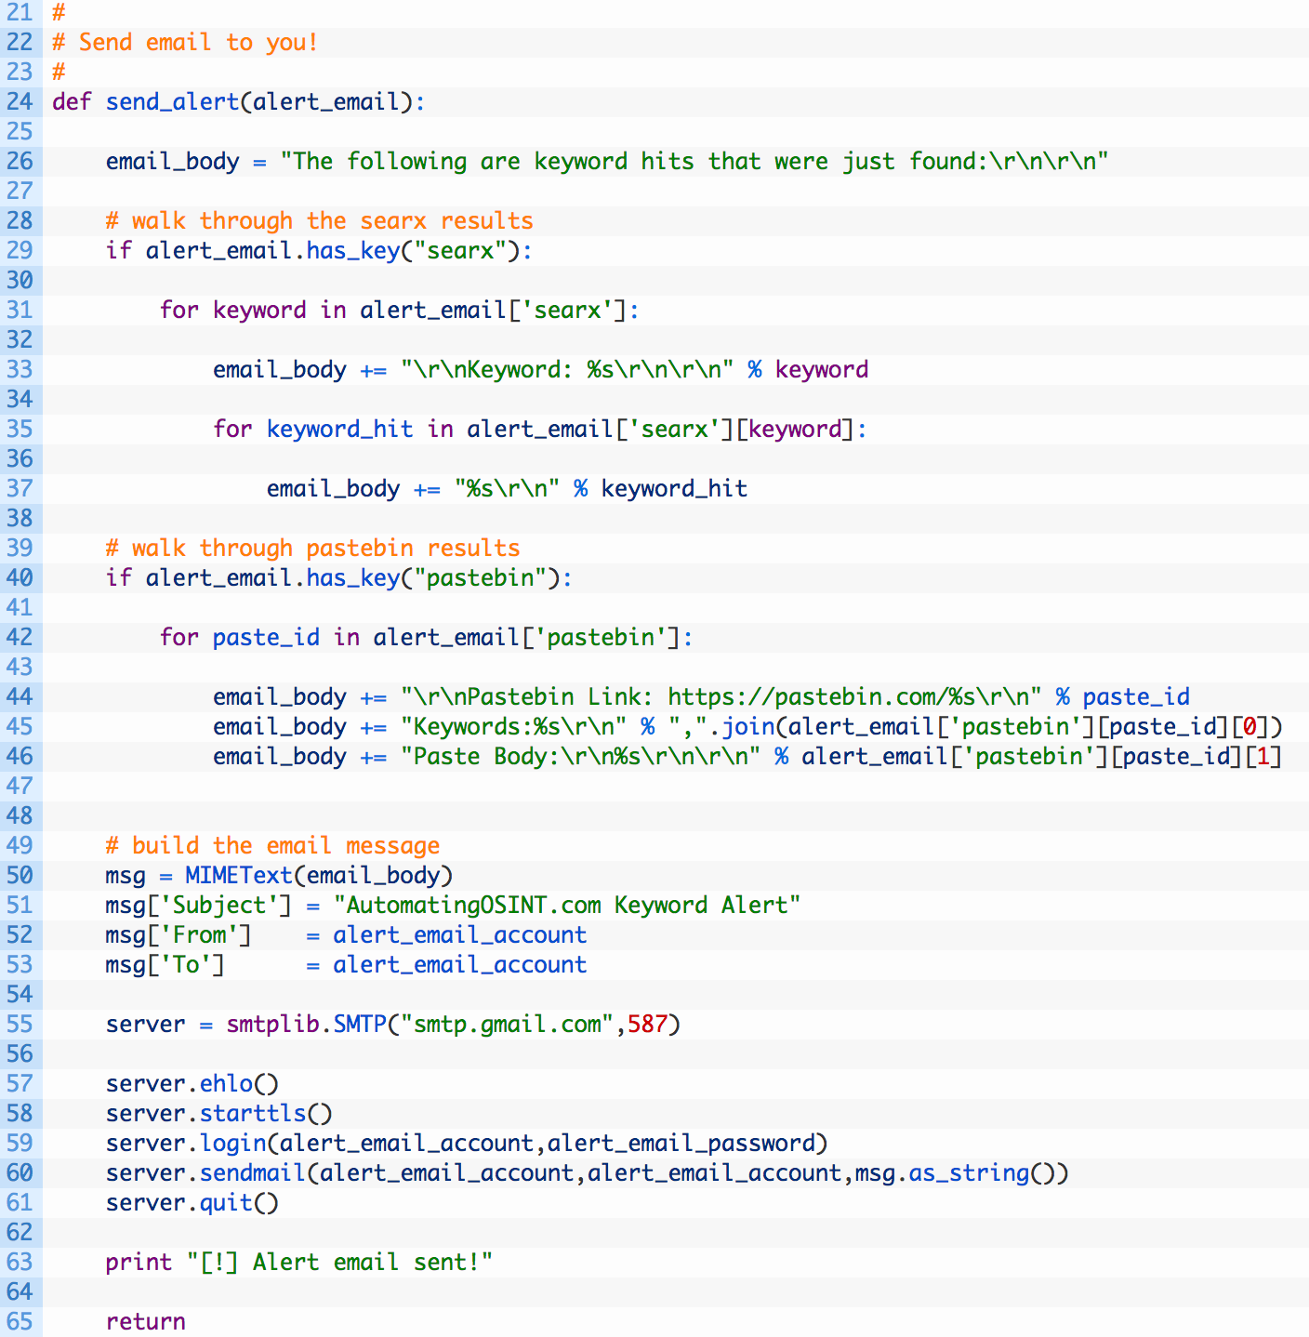Click the Pastebin Link URL string
The height and width of the screenshot is (1337, 1309).
[721, 696]
